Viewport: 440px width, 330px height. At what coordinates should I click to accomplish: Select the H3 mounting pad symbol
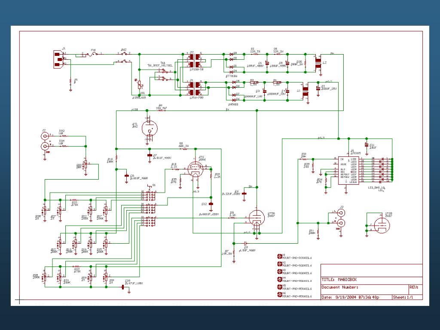[279, 272]
